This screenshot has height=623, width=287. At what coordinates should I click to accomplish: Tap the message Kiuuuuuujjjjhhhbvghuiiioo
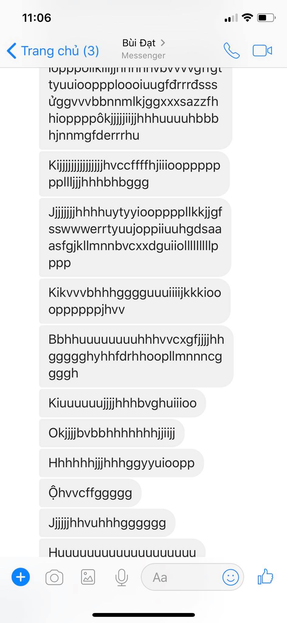tap(122, 403)
